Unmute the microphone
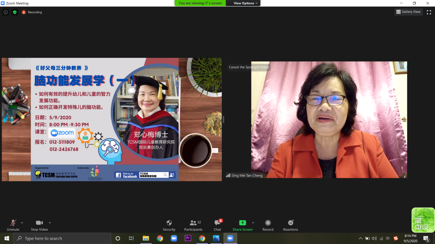Image resolution: width=435 pixels, height=244 pixels. pyautogui.click(x=13, y=225)
